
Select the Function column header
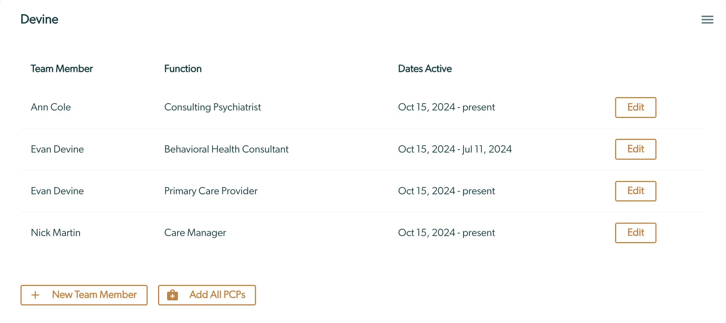click(x=183, y=69)
